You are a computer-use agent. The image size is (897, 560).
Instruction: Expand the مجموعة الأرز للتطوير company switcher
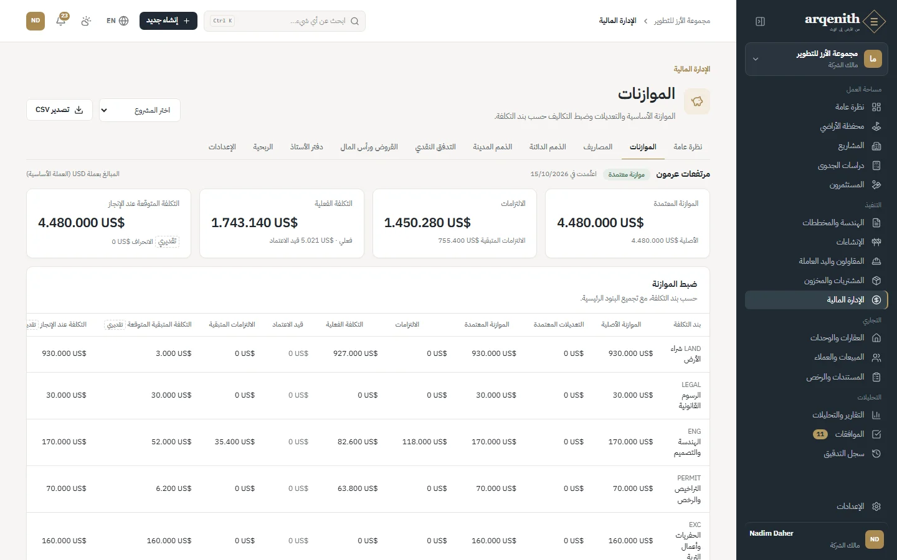click(x=816, y=59)
